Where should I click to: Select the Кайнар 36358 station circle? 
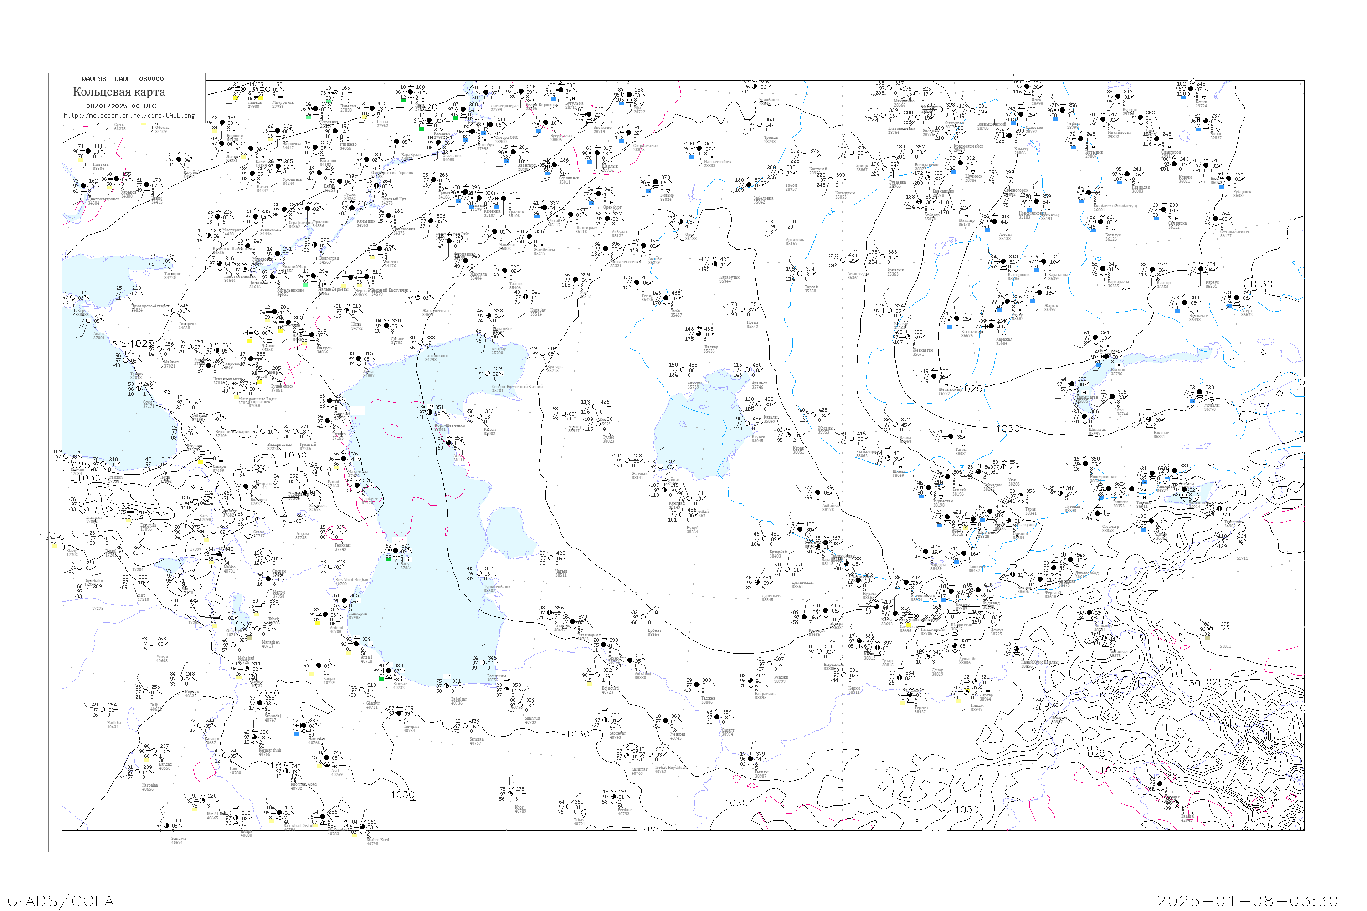(1152, 270)
